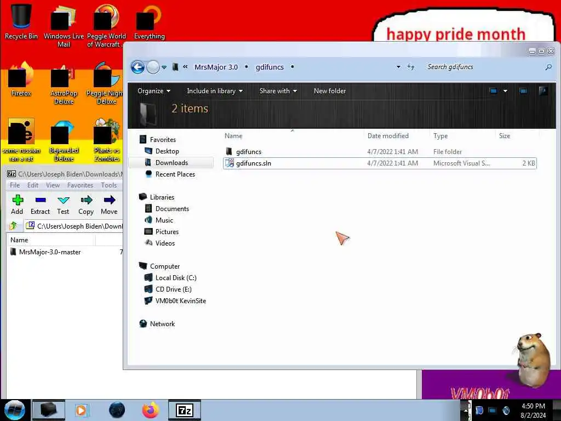Image resolution: width=561 pixels, height=421 pixels.
Task: Create a New folder
Action: point(329,91)
